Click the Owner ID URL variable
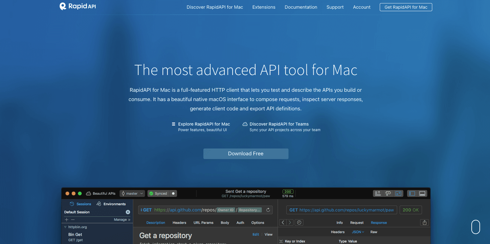 226,210
